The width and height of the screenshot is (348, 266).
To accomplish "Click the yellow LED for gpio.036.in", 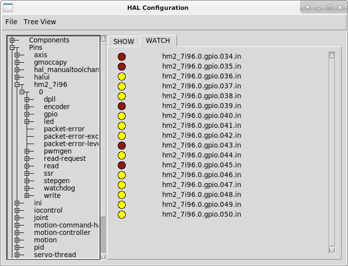I will (122, 76).
